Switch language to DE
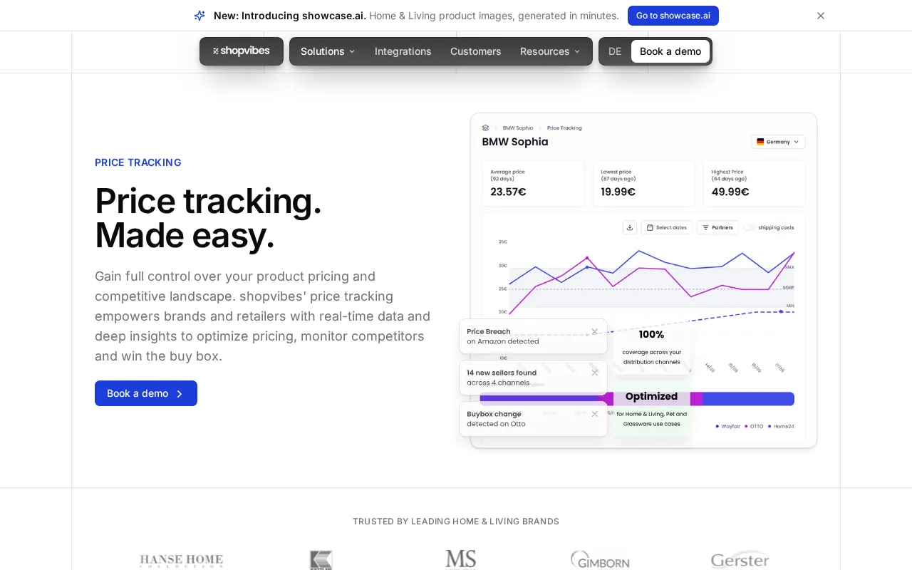The width and height of the screenshot is (912, 570). coord(615,51)
